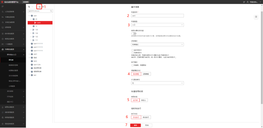263x128 pixels.
Task: Open the floating panel icon at right edge
Action: pyautogui.click(x=256, y=17)
